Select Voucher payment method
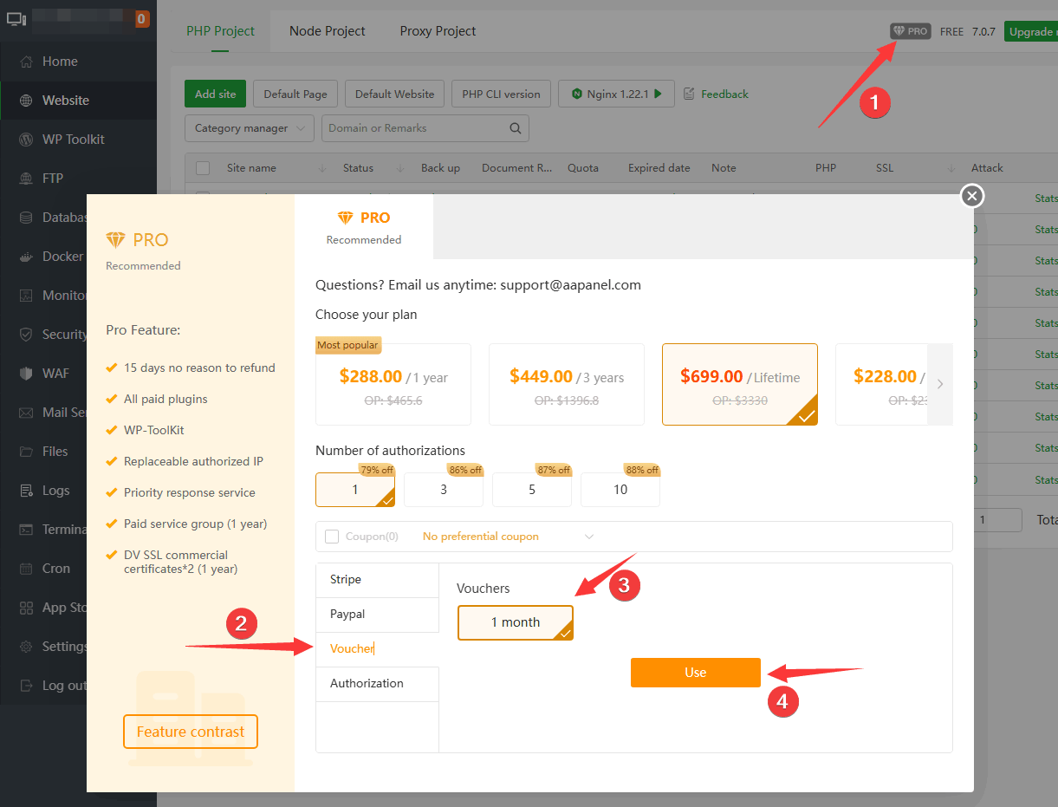 point(378,649)
